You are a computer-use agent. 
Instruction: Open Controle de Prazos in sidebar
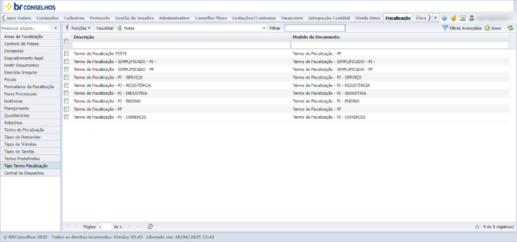tap(30, 44)
